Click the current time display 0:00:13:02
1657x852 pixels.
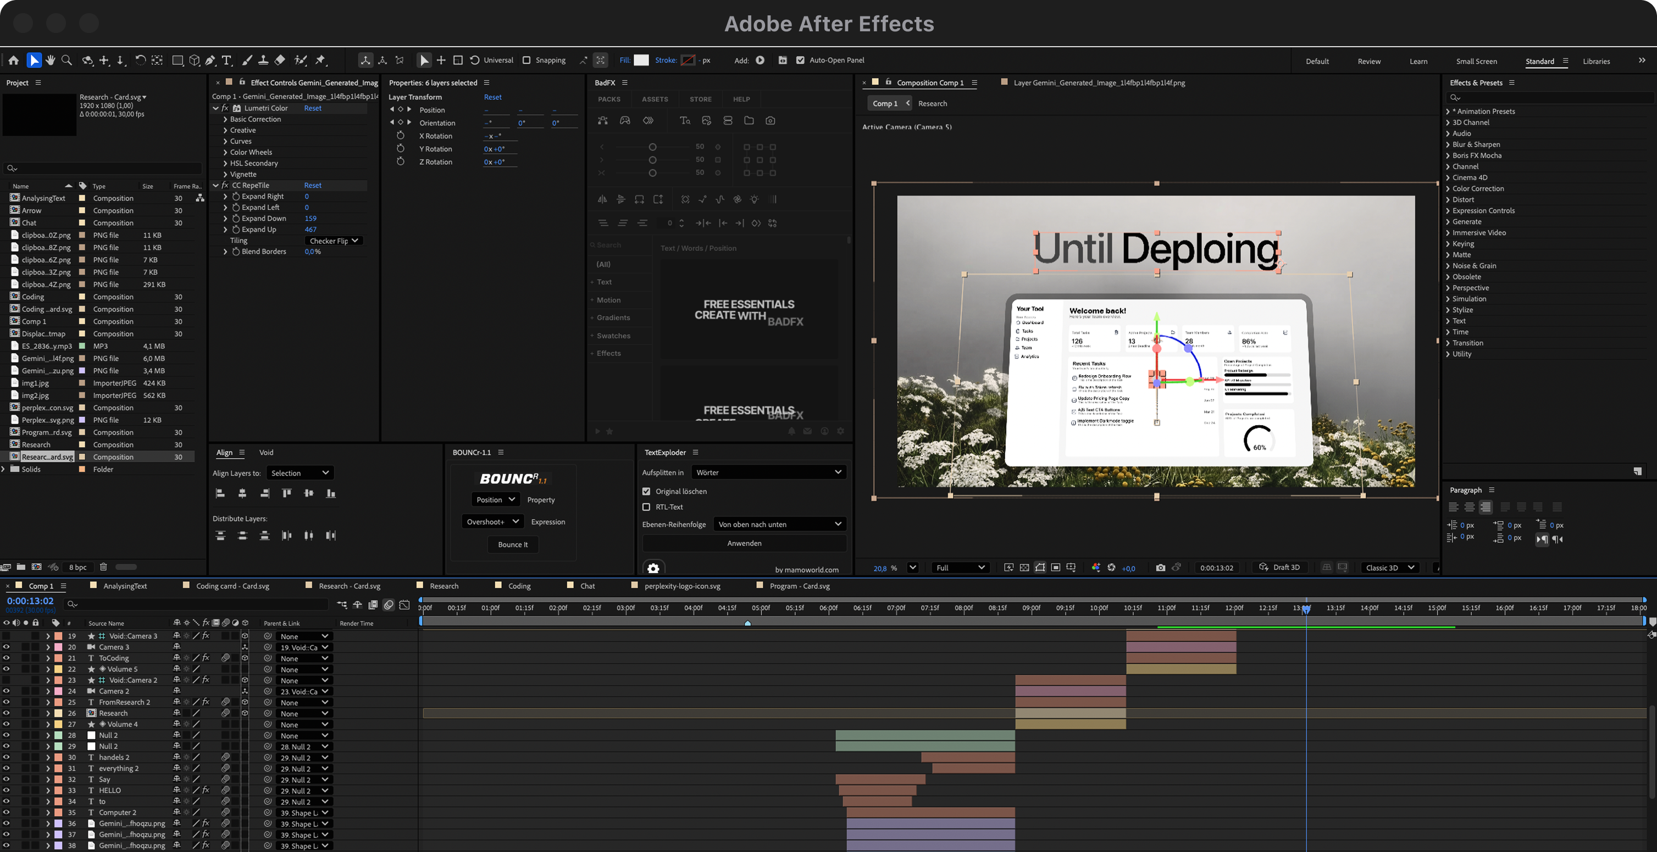coord(30,600)
